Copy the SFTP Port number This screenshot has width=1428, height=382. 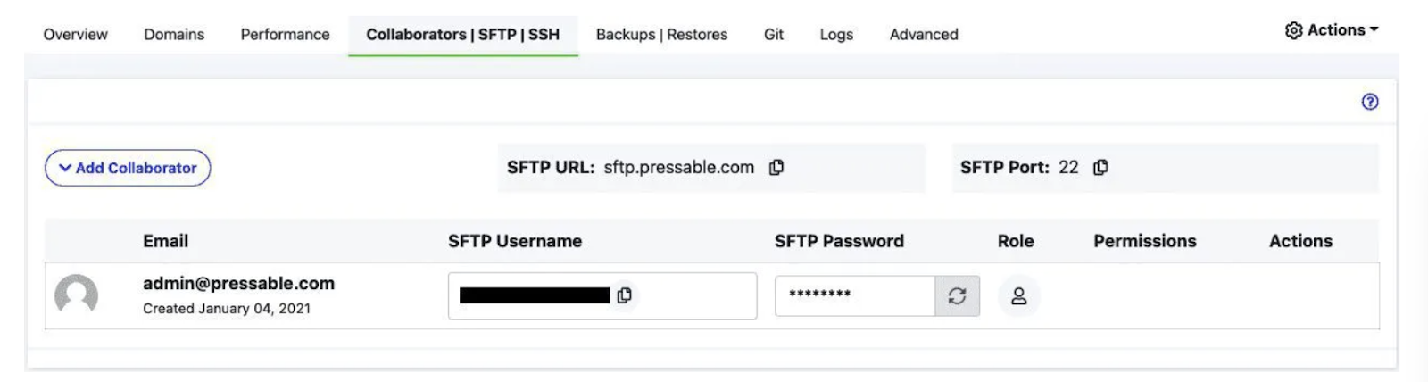(x=1100, y=168)
